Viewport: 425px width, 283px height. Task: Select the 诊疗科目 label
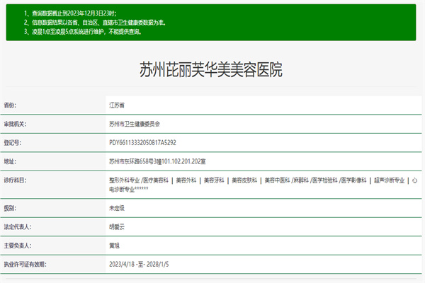coord(15,180)
